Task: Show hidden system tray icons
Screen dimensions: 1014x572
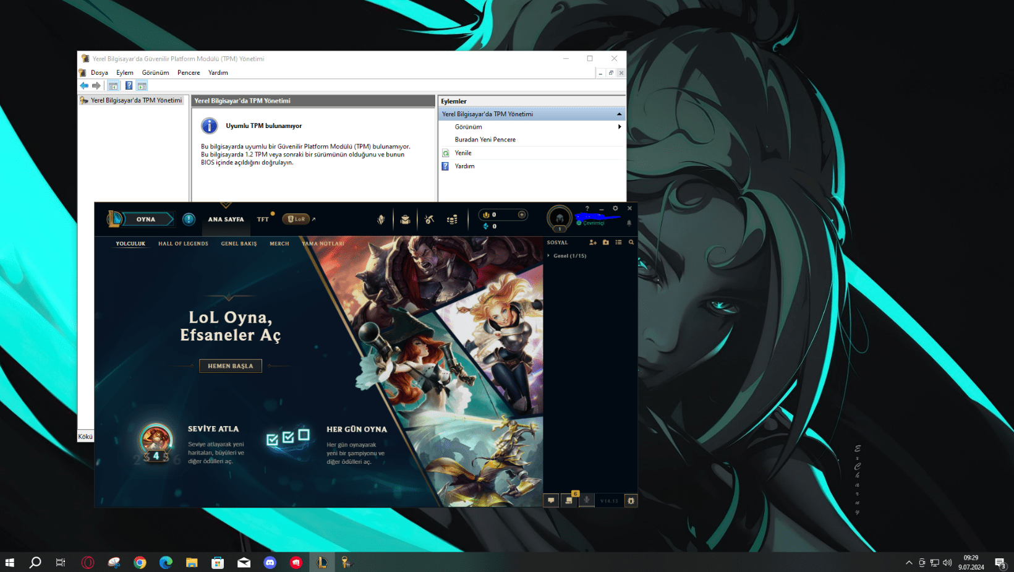Action: [x=909, y=563]
